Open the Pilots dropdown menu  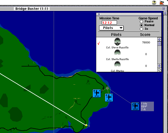click(111, 28)
